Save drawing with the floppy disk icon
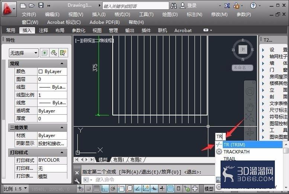Viewport: 289px width, 194px height. (41, 5)
